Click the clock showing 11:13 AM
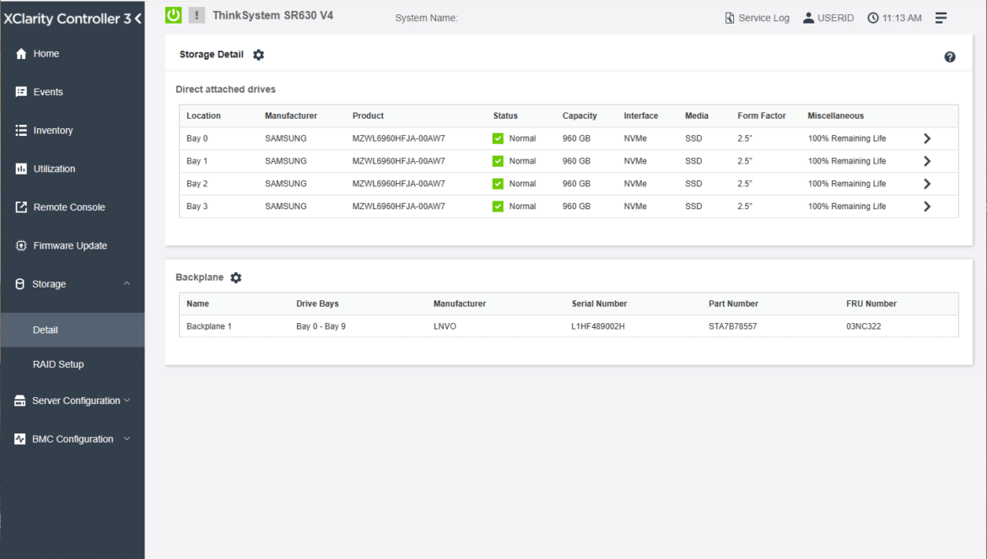The image size is (987, 559). pyautogui.click(x=894, y=18)
